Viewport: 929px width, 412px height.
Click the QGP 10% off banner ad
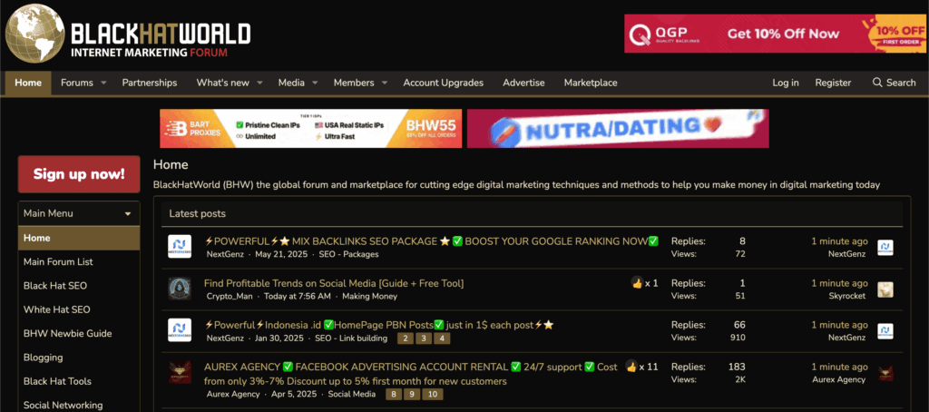(776, 34)
